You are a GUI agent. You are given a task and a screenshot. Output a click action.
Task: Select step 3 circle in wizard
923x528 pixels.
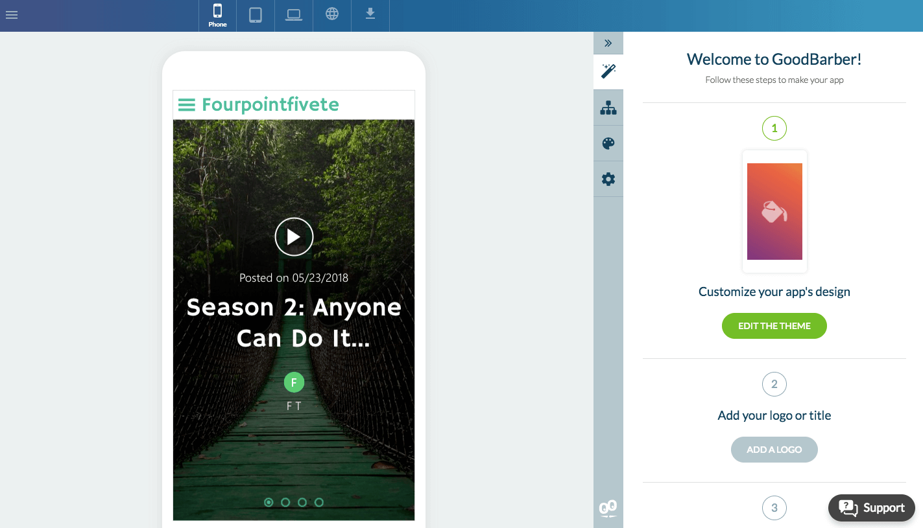[x=774, y=508]
